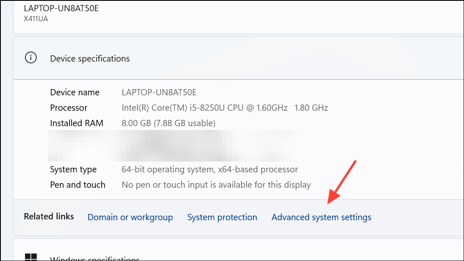
Task: Click the Domain or workgroup link
Action: [130, 217]
